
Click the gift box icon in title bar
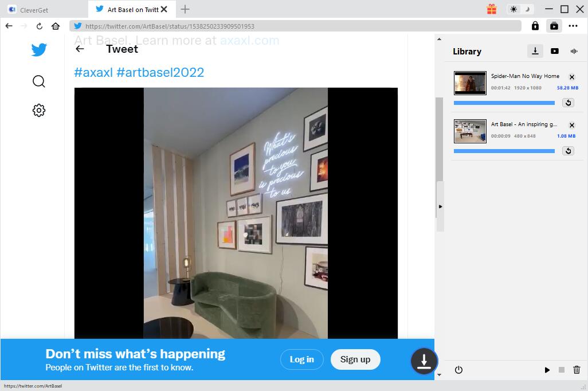coord(492,9)
